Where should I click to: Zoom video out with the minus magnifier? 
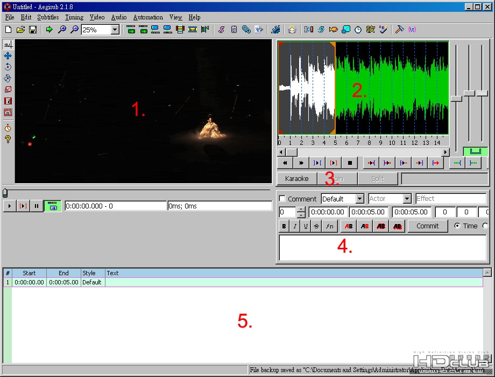74,30
